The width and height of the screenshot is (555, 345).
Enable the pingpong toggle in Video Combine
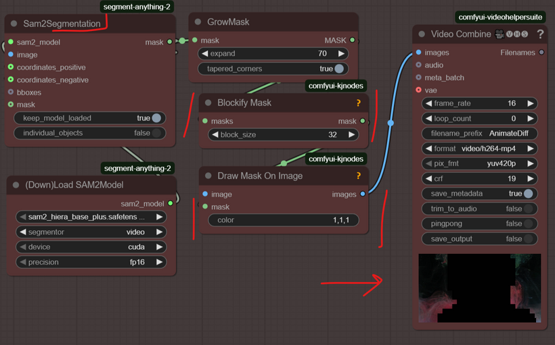tap(528, 223)
